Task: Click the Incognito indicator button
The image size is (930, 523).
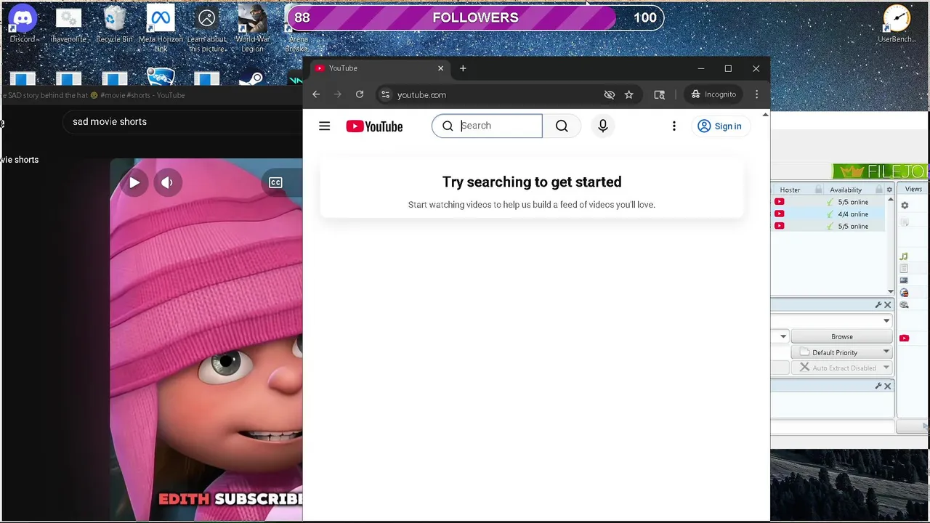Action: pos(713,94)
